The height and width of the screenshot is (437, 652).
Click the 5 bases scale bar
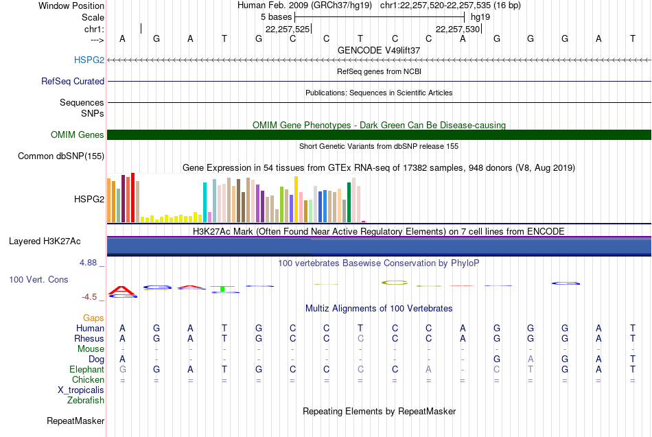(x=380, y=17)
